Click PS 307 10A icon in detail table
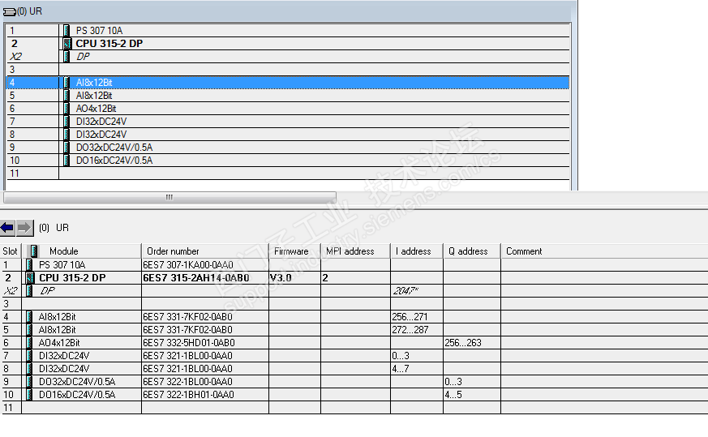Screen dimensions: 708x437 pyautogui.click(x=29, y=264)
